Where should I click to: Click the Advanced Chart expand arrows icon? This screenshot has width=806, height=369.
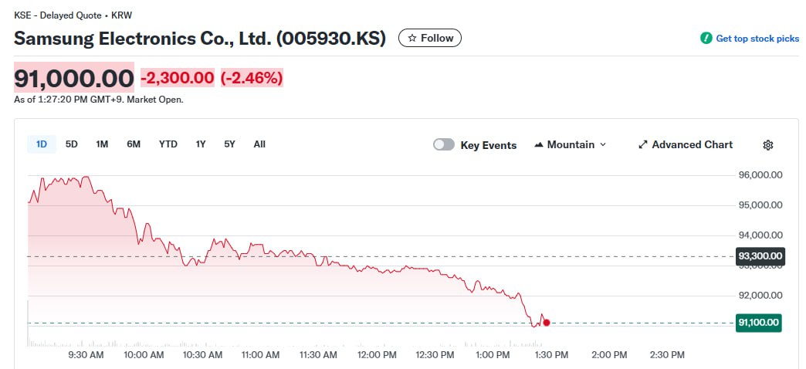[x=642, y=145]
